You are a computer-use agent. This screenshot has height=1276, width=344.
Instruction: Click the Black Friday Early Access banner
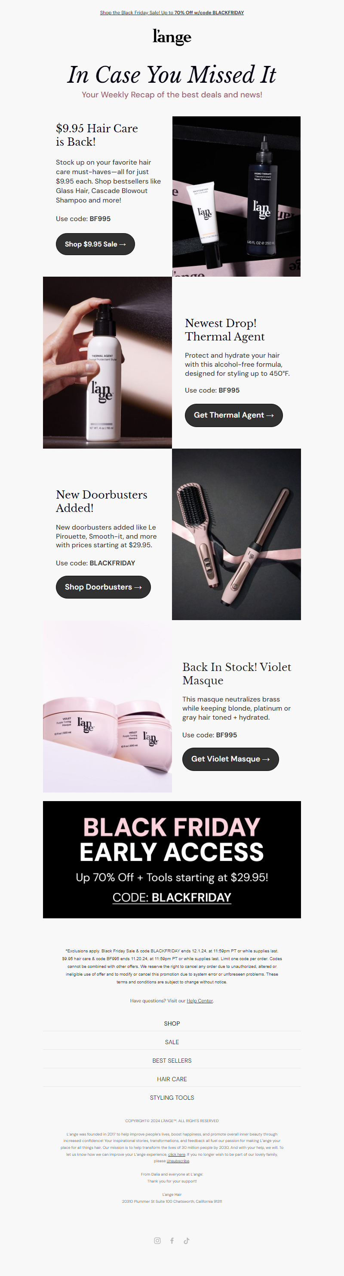click(x=172, y=859)
